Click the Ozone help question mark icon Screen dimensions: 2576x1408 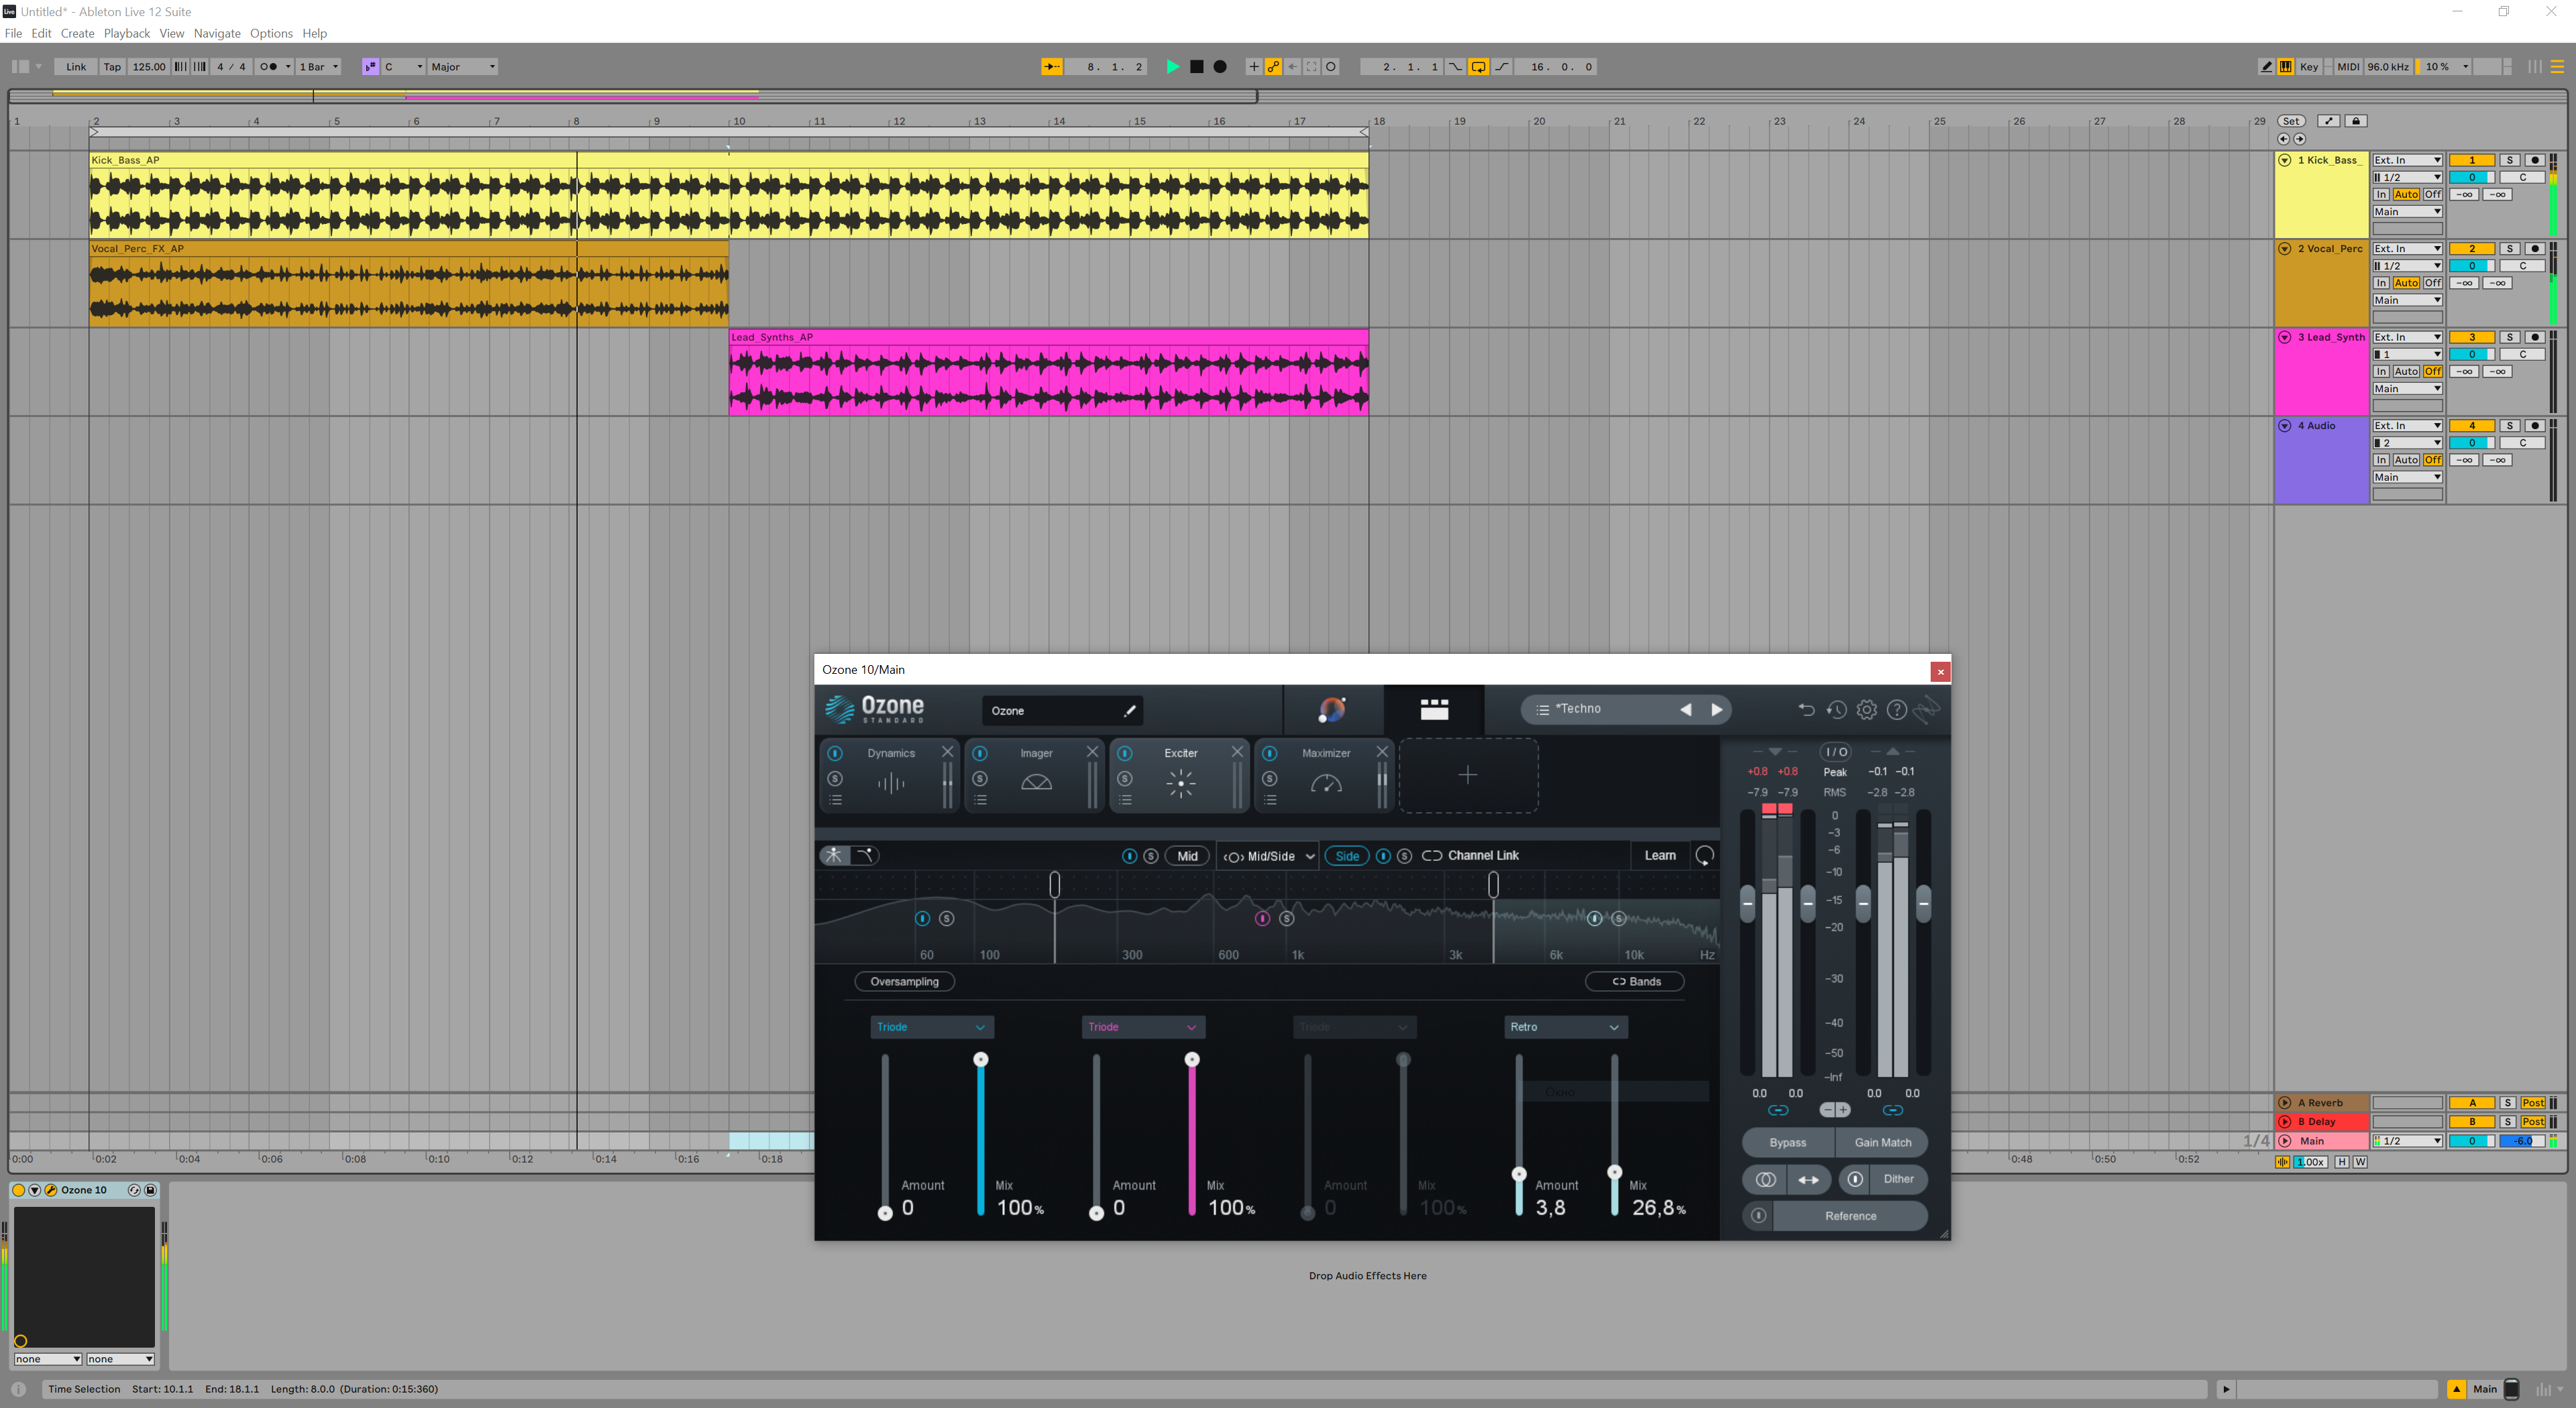point(1896,709)
